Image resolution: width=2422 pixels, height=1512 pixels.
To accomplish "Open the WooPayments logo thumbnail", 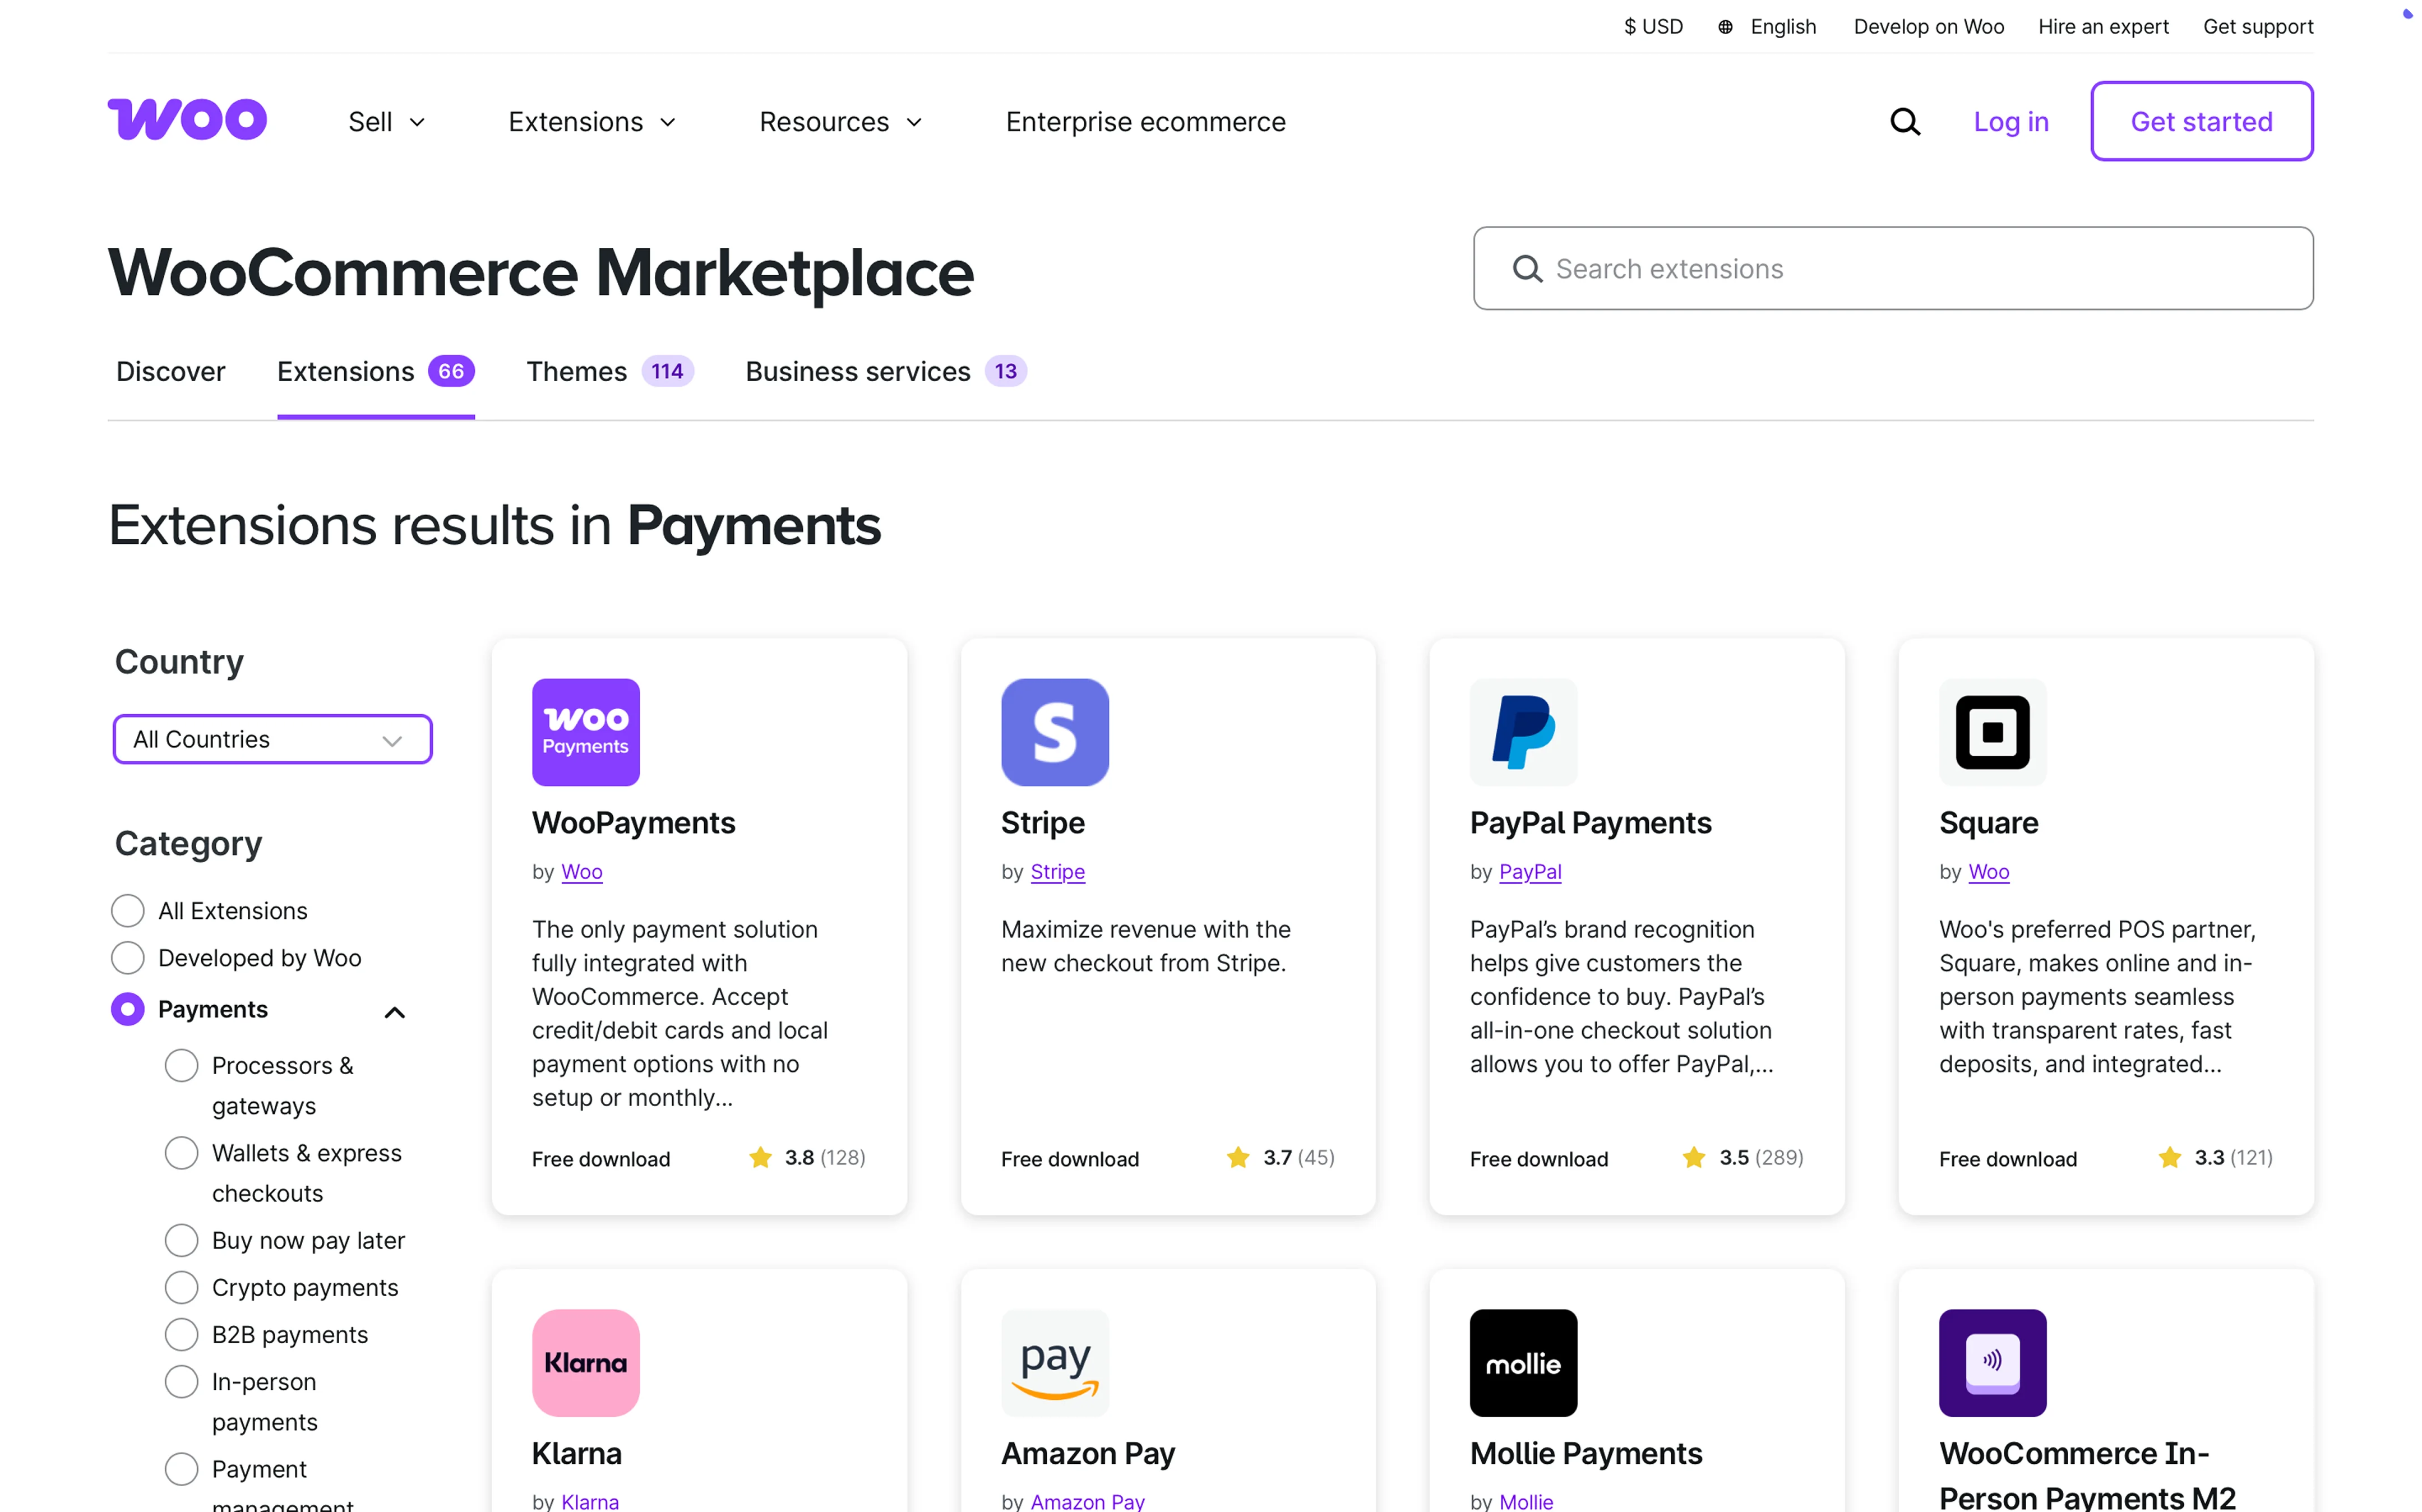I will pyautogui.click(x=586, y=732).
